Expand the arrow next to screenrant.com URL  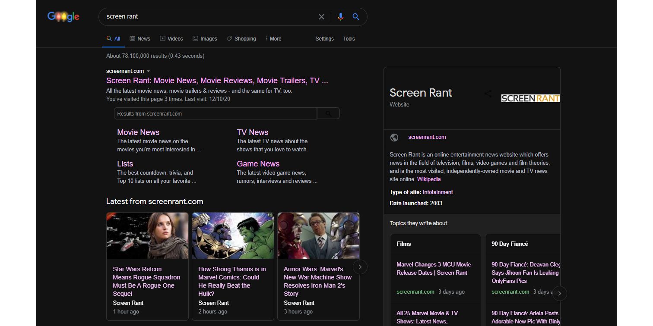[149, 71]
